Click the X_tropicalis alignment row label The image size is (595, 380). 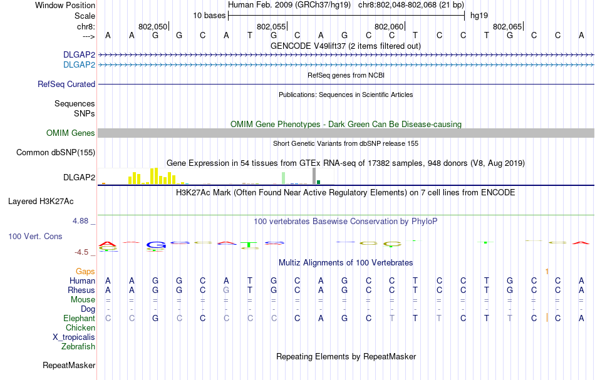click(74, 337)
